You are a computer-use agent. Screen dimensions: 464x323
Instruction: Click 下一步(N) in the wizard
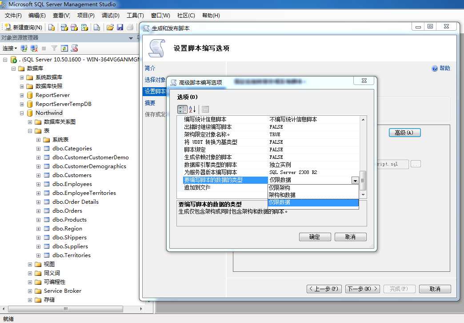point(363,289)
